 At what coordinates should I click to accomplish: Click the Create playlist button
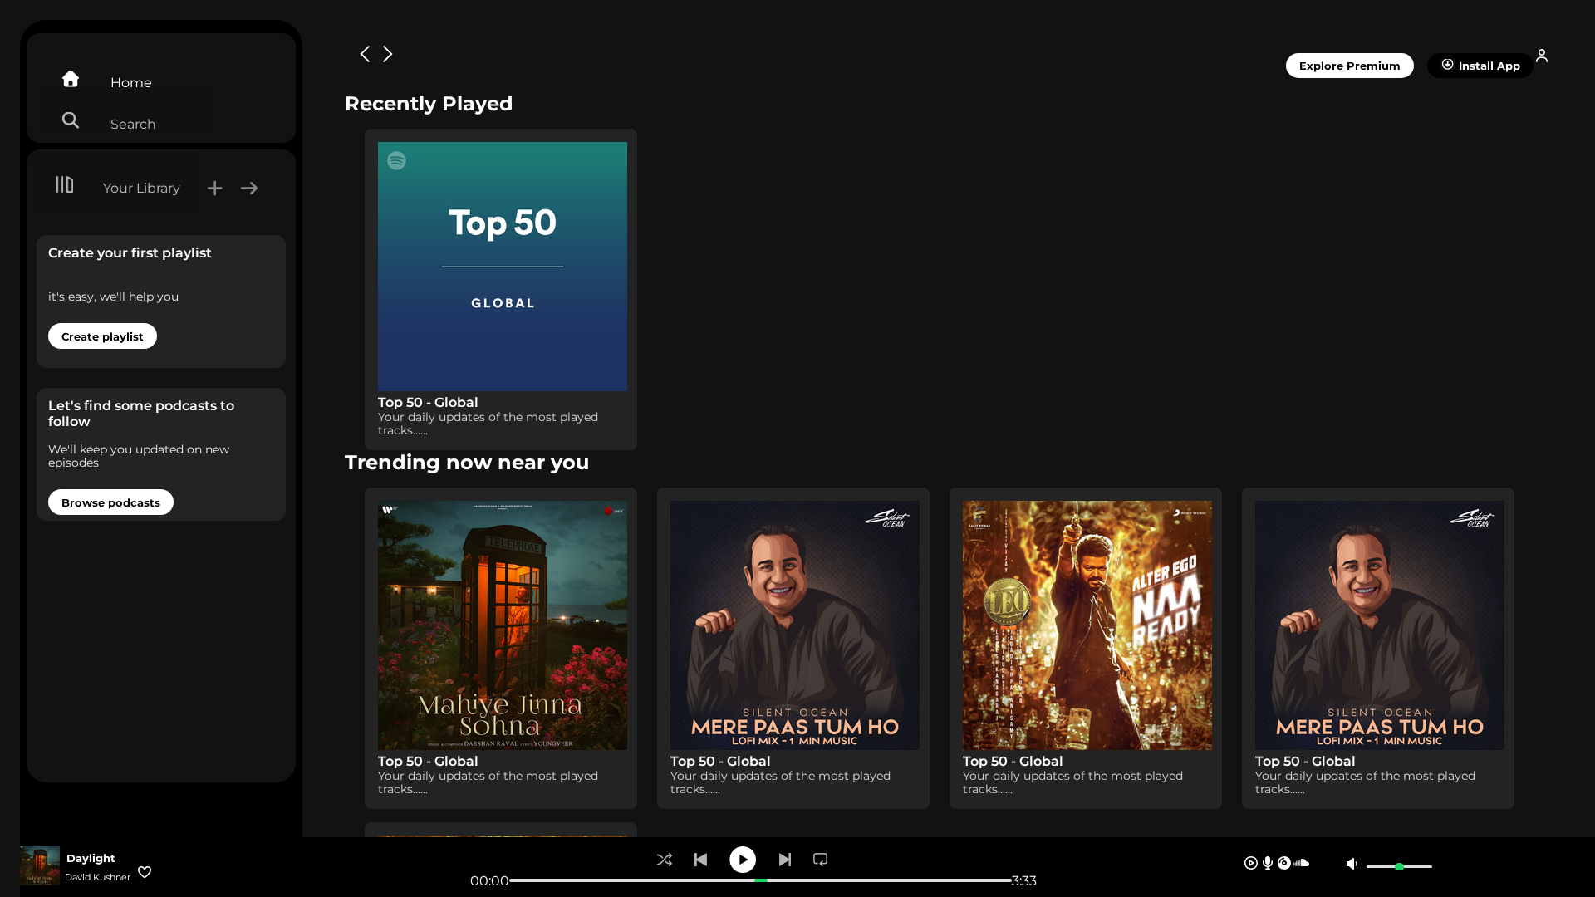tap(102, 336)
